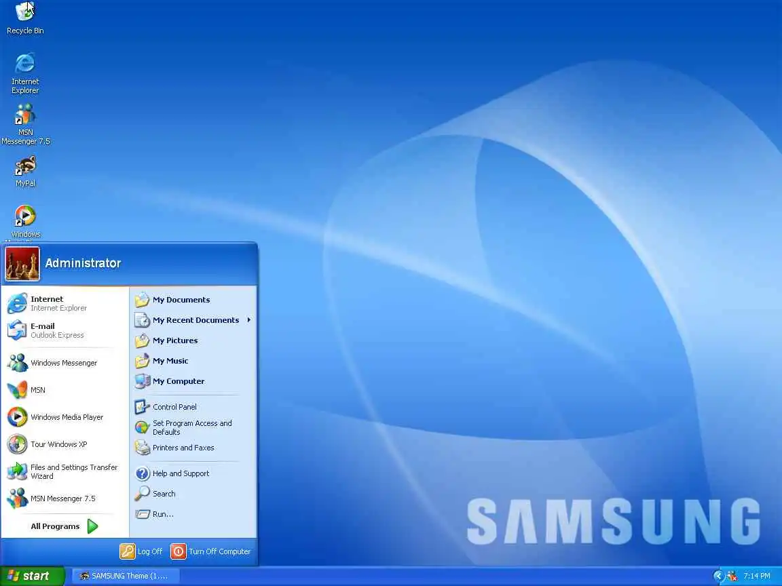
Task: Open the Control Panel
Action: click(193, 407)
